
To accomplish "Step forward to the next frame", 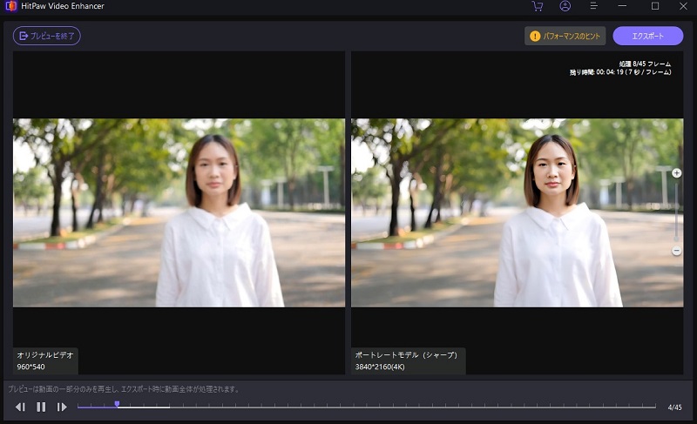I will [62, 407].
